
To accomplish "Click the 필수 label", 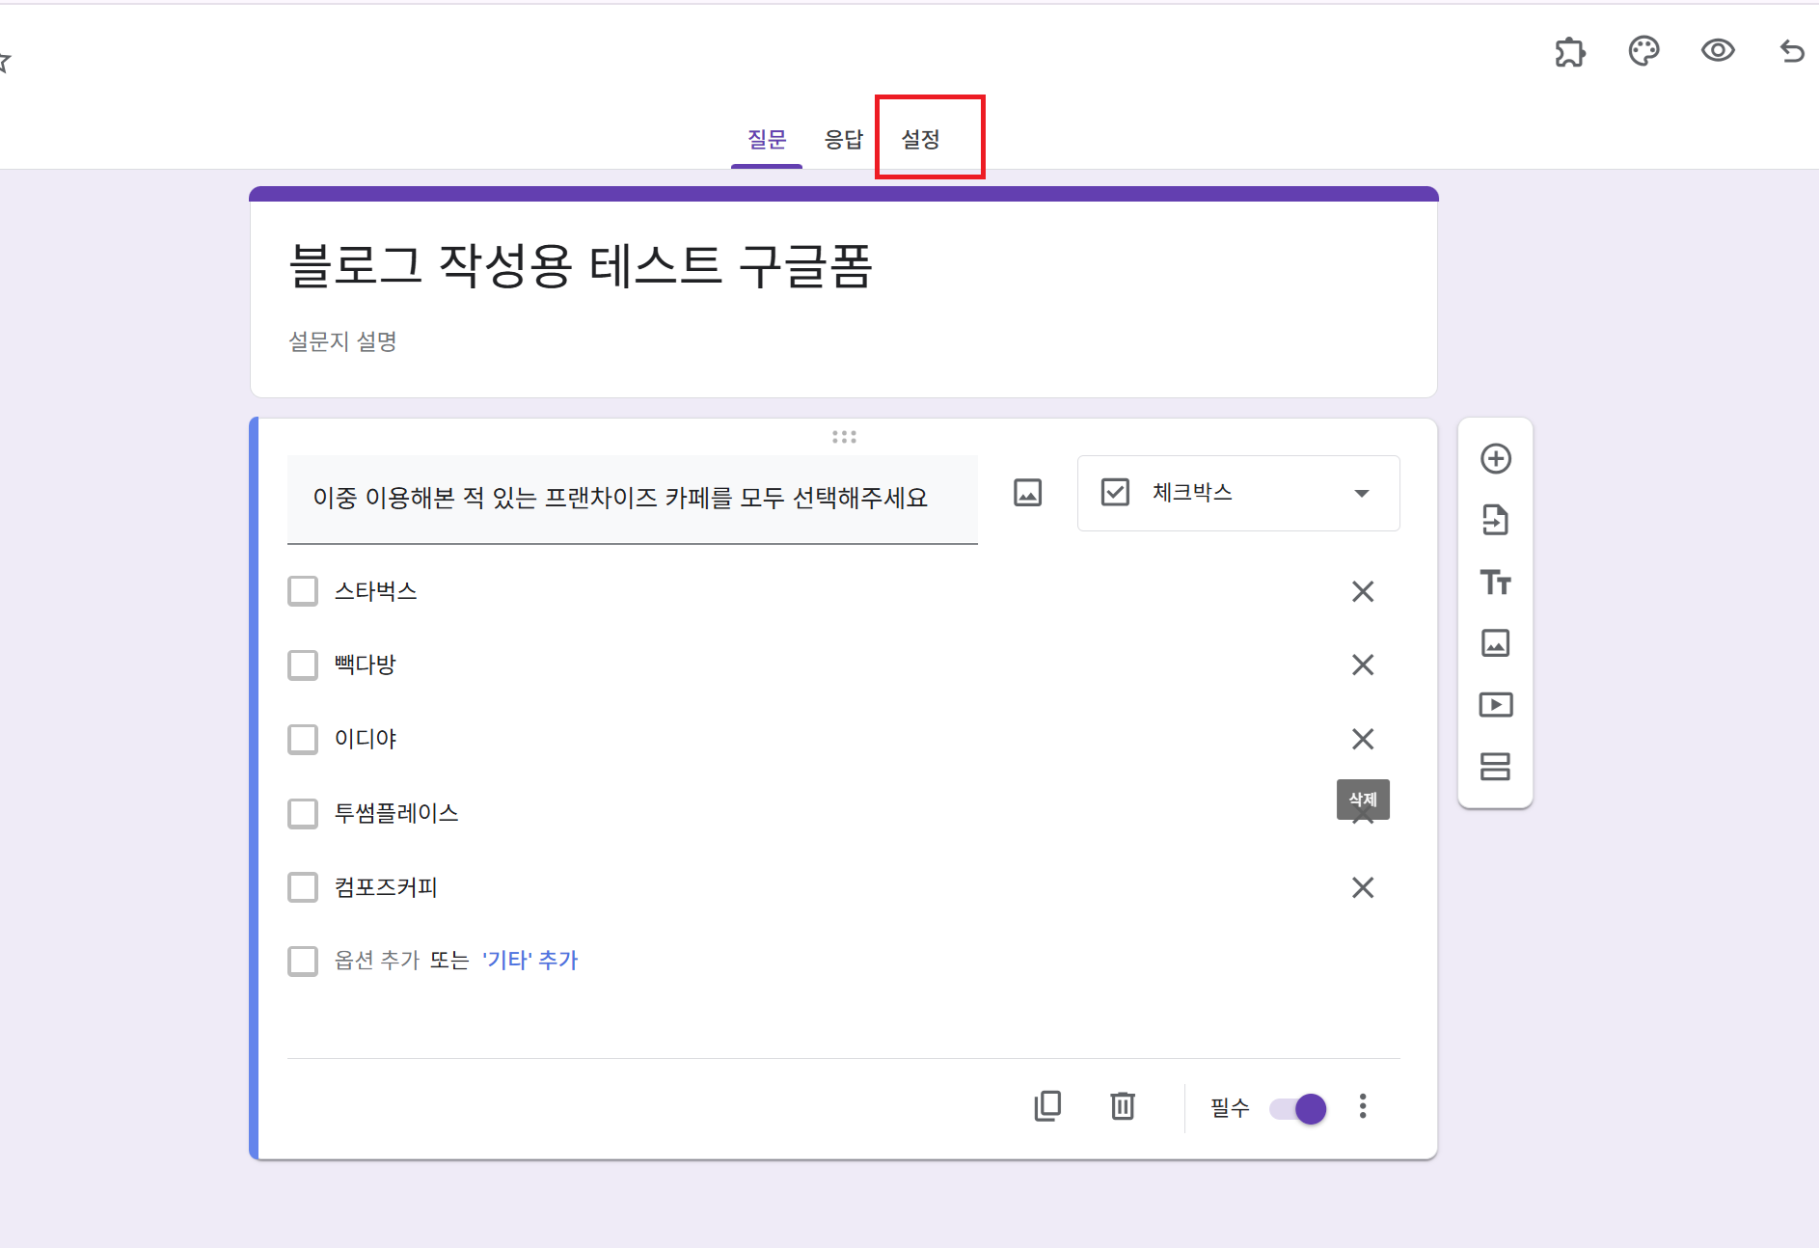I will pyautogui.click(x=1230, y=1108).
